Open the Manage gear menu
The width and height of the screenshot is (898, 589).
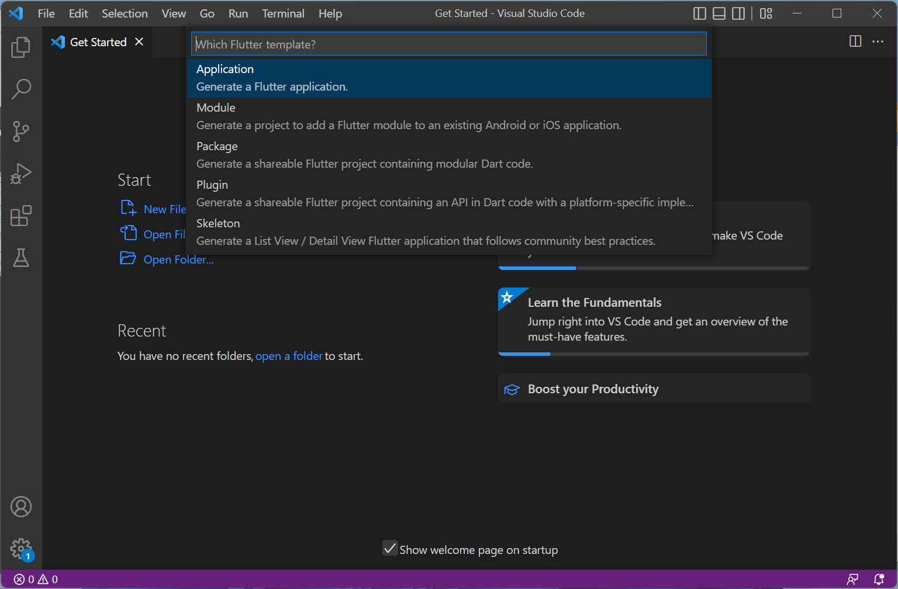(21, 549)
